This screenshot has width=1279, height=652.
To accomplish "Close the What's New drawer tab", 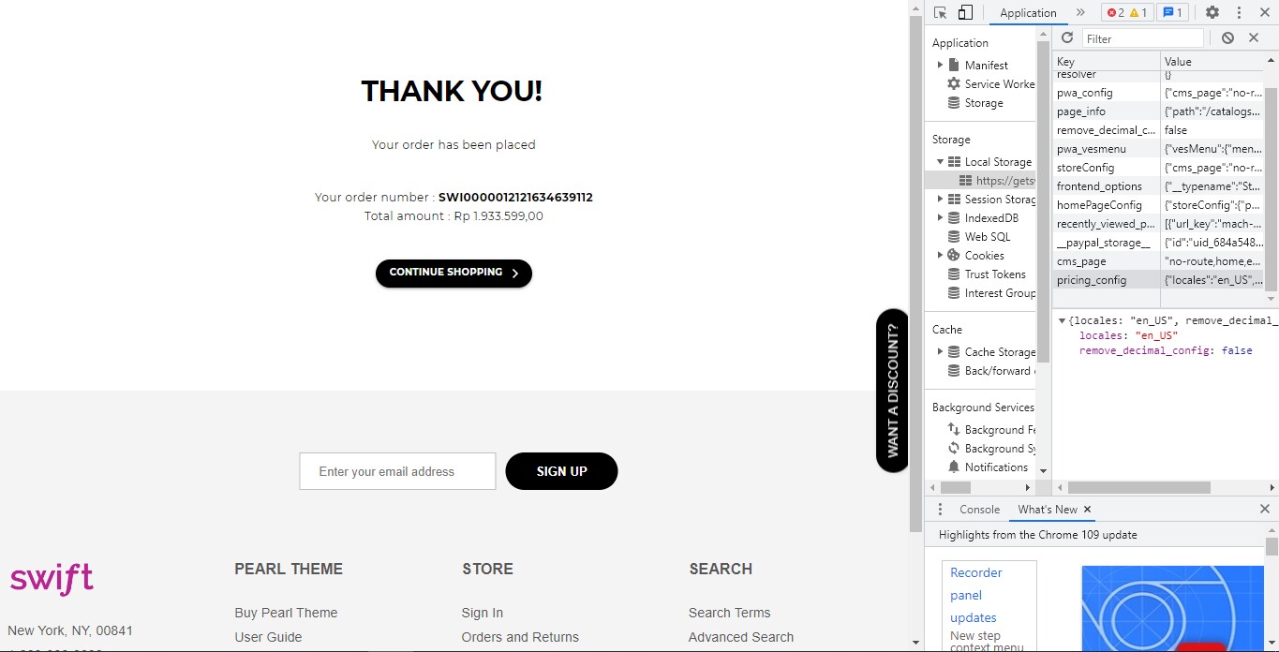I will (1087, 510).
